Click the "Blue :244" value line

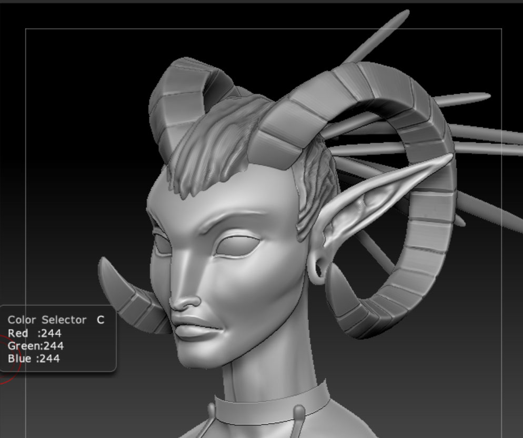[x=34, y=359]
